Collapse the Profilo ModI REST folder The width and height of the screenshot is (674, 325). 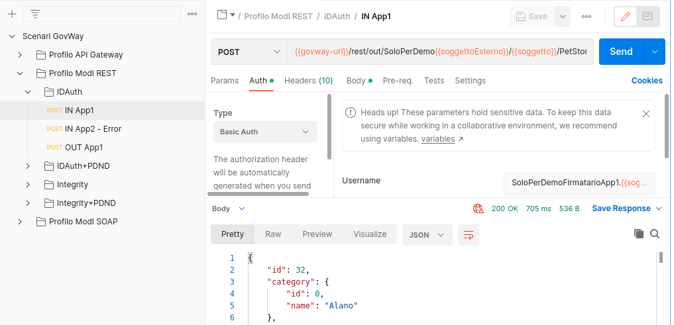pyautogui.click(x=20, y=73)
